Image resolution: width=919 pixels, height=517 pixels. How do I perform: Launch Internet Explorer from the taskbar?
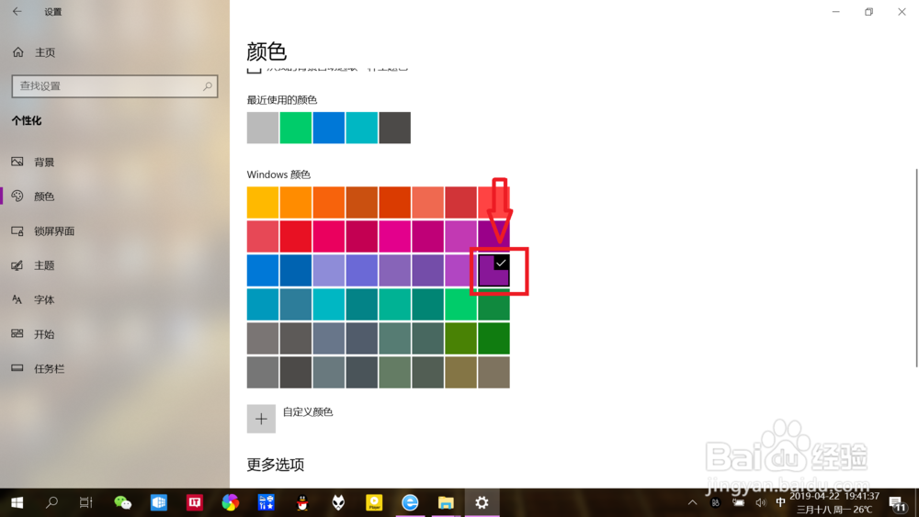(410, 502)
